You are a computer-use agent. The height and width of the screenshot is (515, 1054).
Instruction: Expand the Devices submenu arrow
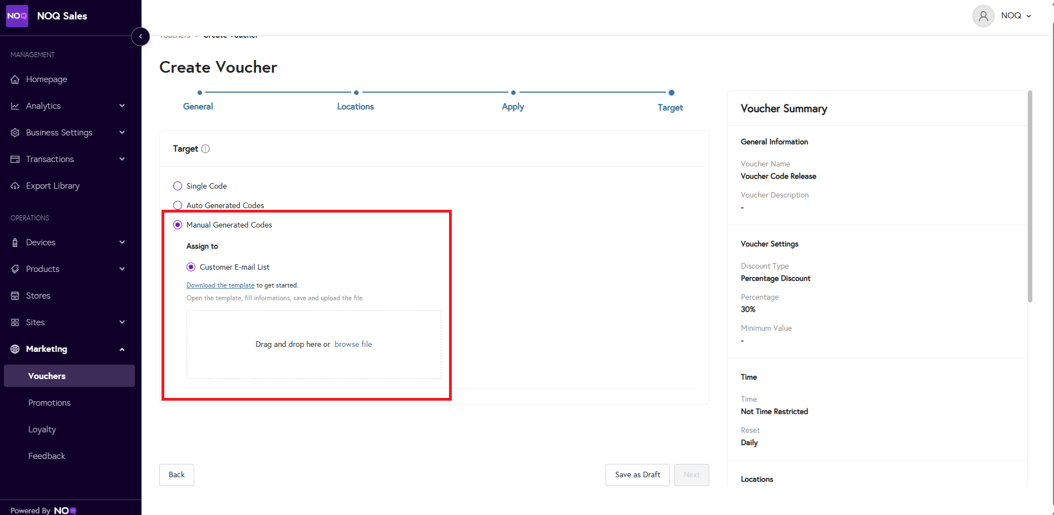[x=122, y=243]
